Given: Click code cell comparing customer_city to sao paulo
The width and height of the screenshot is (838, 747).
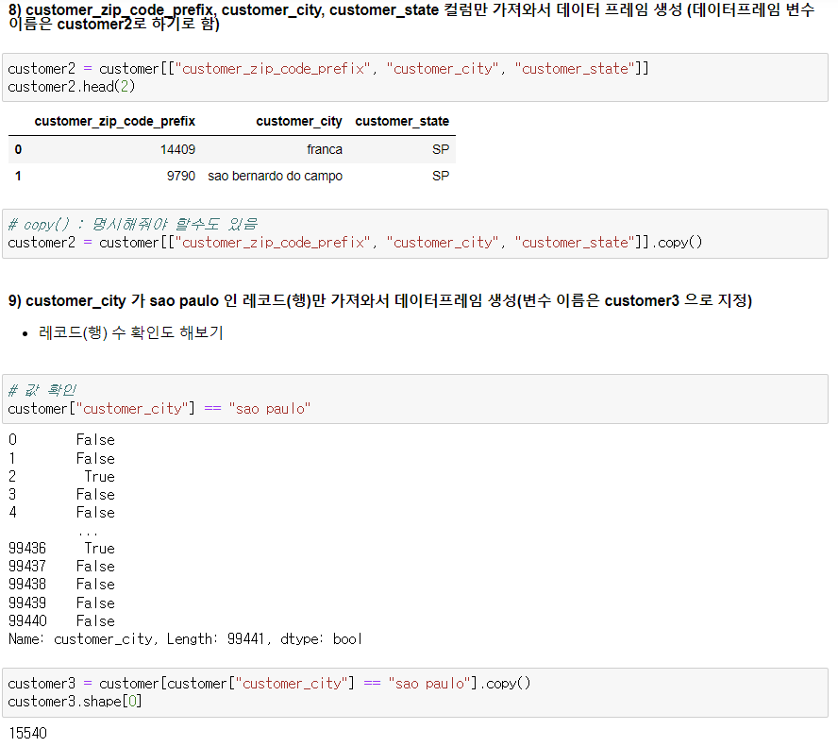Looking at the screenshot, I should point(414,399).
